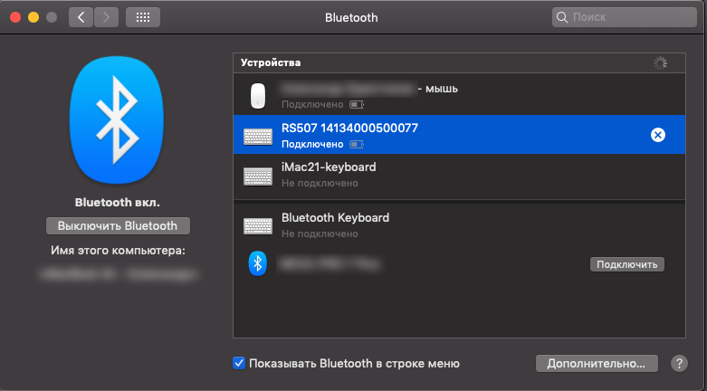Click the Bluetooth Keyboard device icon

(258, 225)
